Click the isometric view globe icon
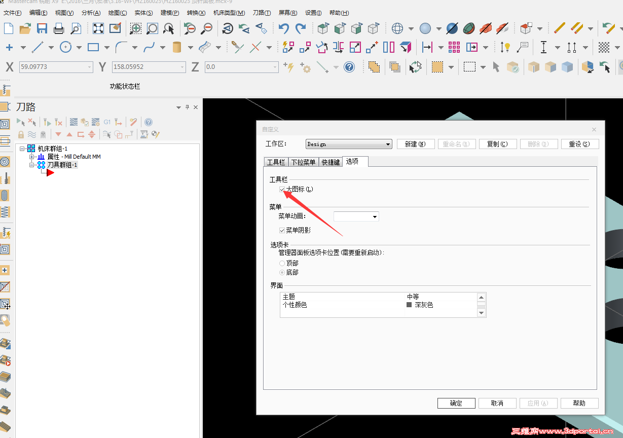 pyautogui.click(x=397, y=28)
